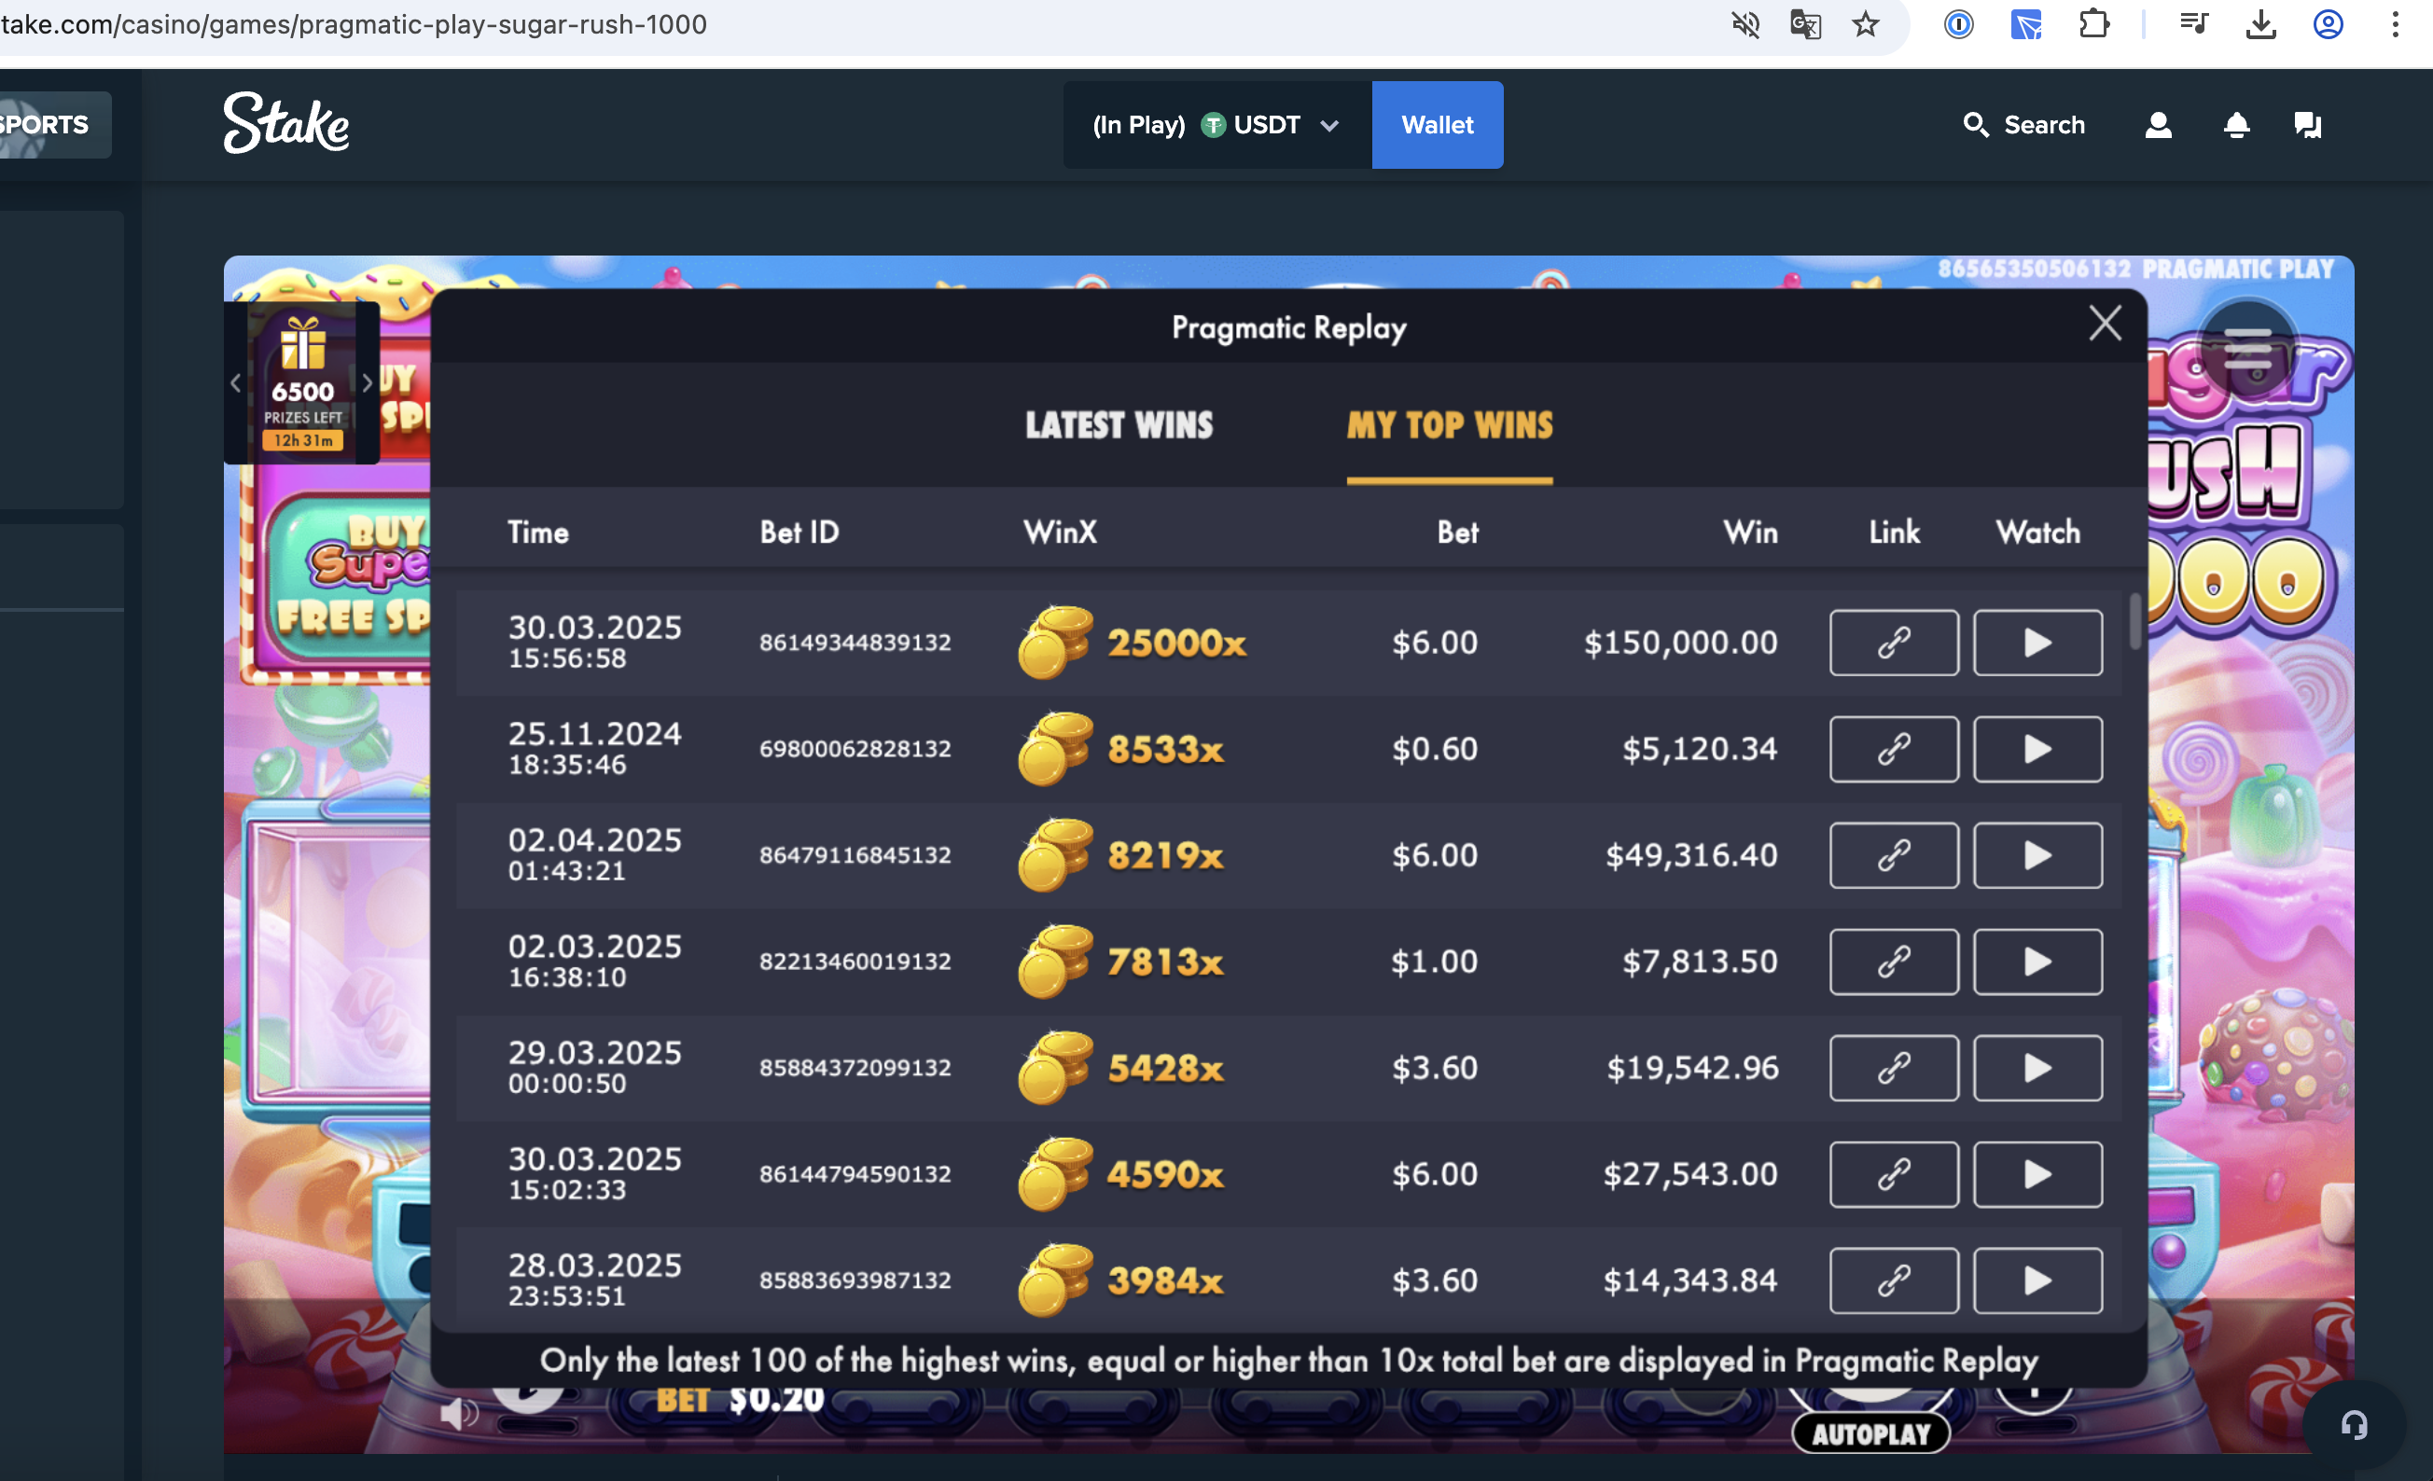Bookmark this page with star icon
2433x1481 pixels.
click(1865, 23)
